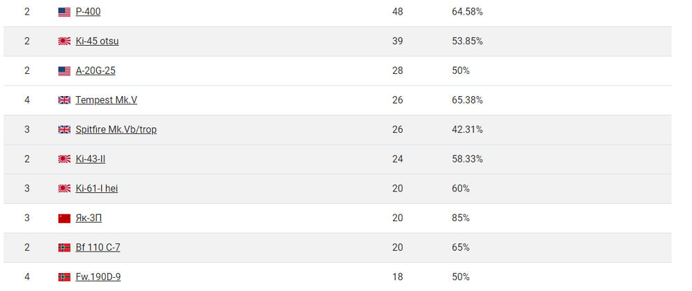This screenshot has width=692, height=291.
Task: Follow the Ki-61-I hei link
Action: pos(97,189)
